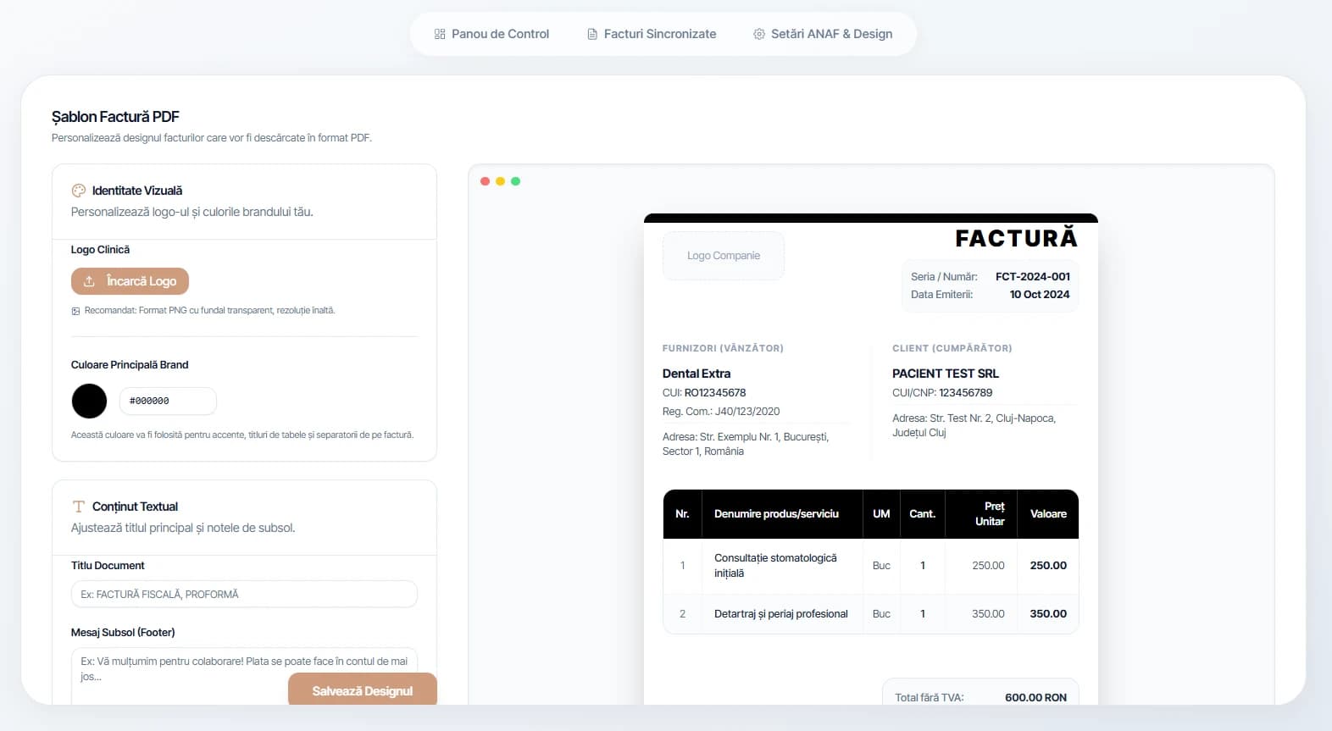1332x731 pixels.
Task: Click the upload icon in Încarcă Logo
Action: pos(89,281)
